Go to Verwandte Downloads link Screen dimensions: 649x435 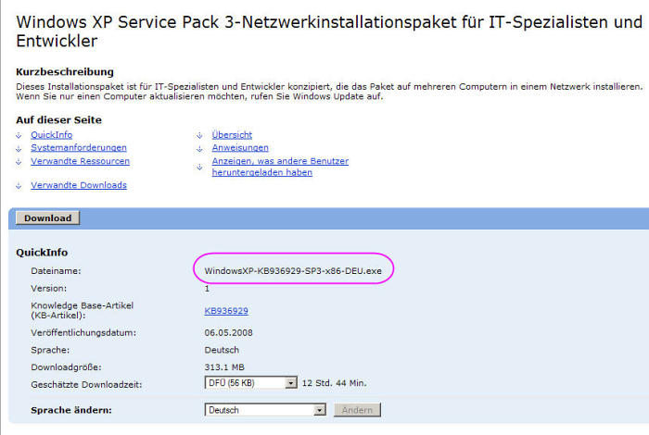pyautogui.click(x=79, y=185)
